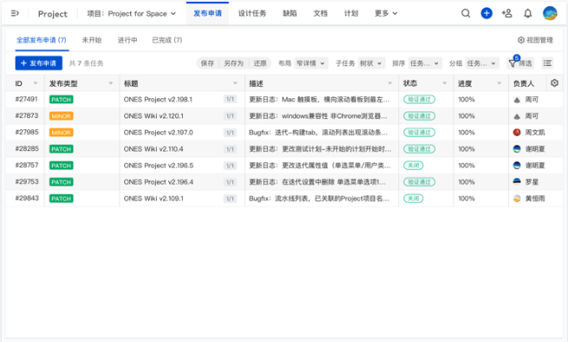Open ONES Project v2.197.0 title
This screenshot has width=568, height=342.
[159, 133]
